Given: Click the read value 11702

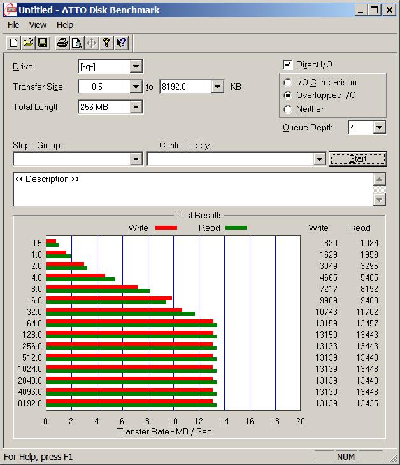Looking at the screenshot, I should click(x=367, y=312).
